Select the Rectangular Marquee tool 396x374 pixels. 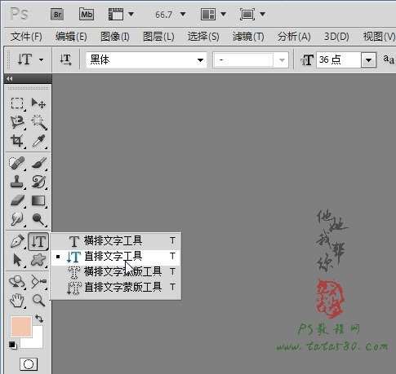pyautogui.click(x=17, y=103)
